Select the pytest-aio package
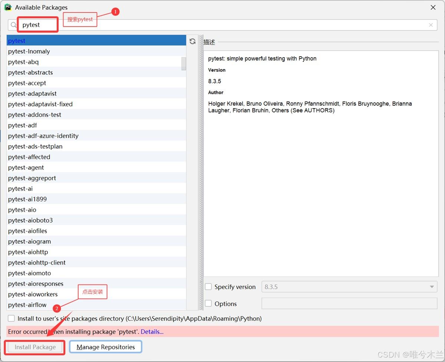The image size is (445, 362). 96,210
